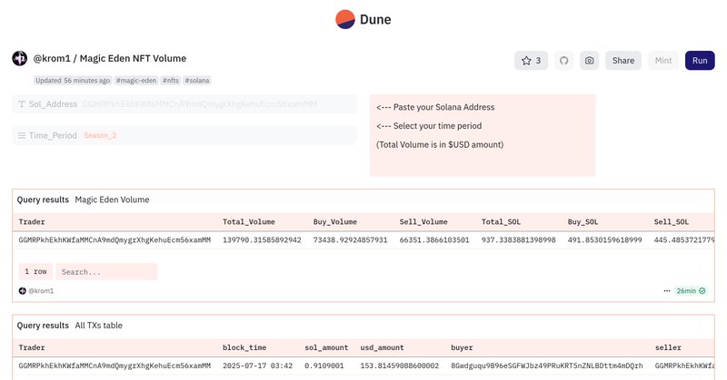
Task: Click the 1 row count label
Action: 35,272
